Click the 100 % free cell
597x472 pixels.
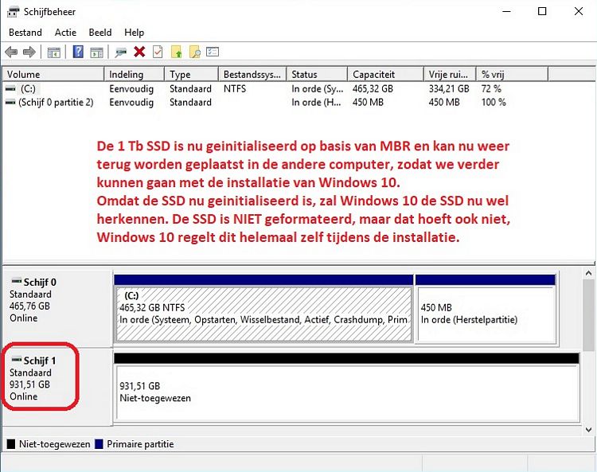(x=494, y=102)
